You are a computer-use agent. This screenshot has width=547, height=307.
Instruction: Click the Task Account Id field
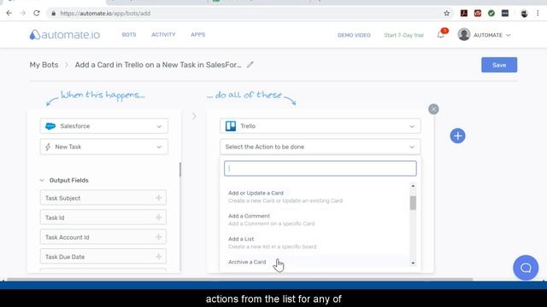pyautogui.click(x=103, y=237)
